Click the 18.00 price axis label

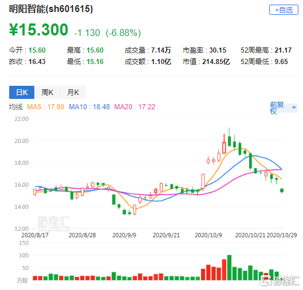pyautogui.click(x=21, y=163)
